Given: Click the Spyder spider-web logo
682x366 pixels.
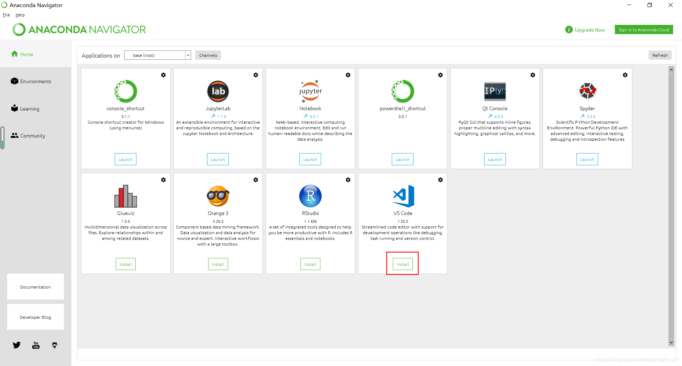Looking at the screenshot, I should point(588,91).
